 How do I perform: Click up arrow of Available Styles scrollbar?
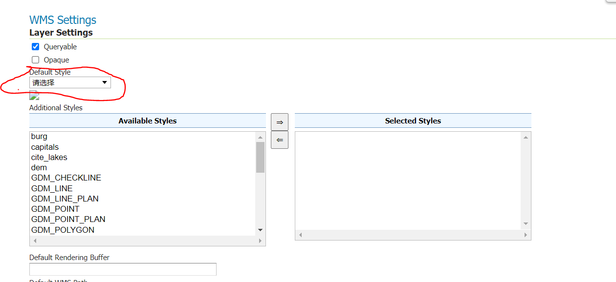[260, 137]
